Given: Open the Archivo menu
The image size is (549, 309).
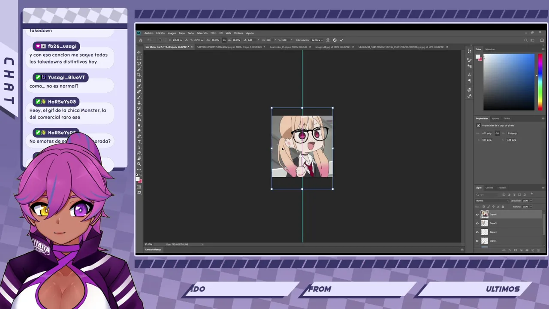Looking at the screenshot, I should click(x=149, y=33).
